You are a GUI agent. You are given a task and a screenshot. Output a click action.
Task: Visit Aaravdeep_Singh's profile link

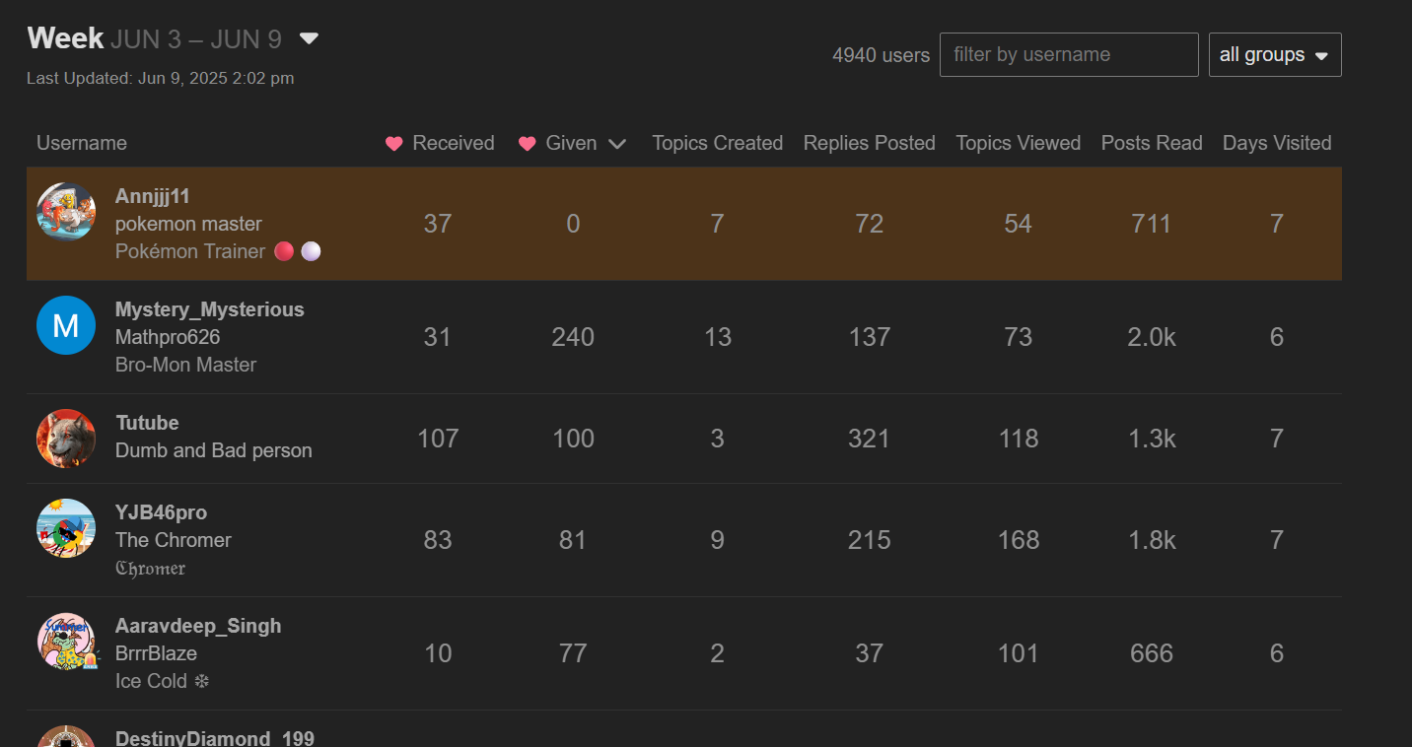tap(197, 626)
